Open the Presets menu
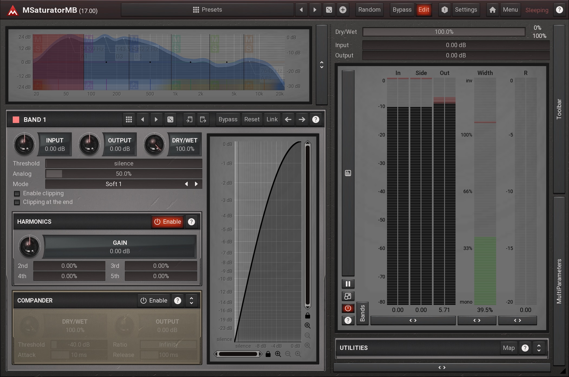The image size is (569, 377). (x=207, y=10)
